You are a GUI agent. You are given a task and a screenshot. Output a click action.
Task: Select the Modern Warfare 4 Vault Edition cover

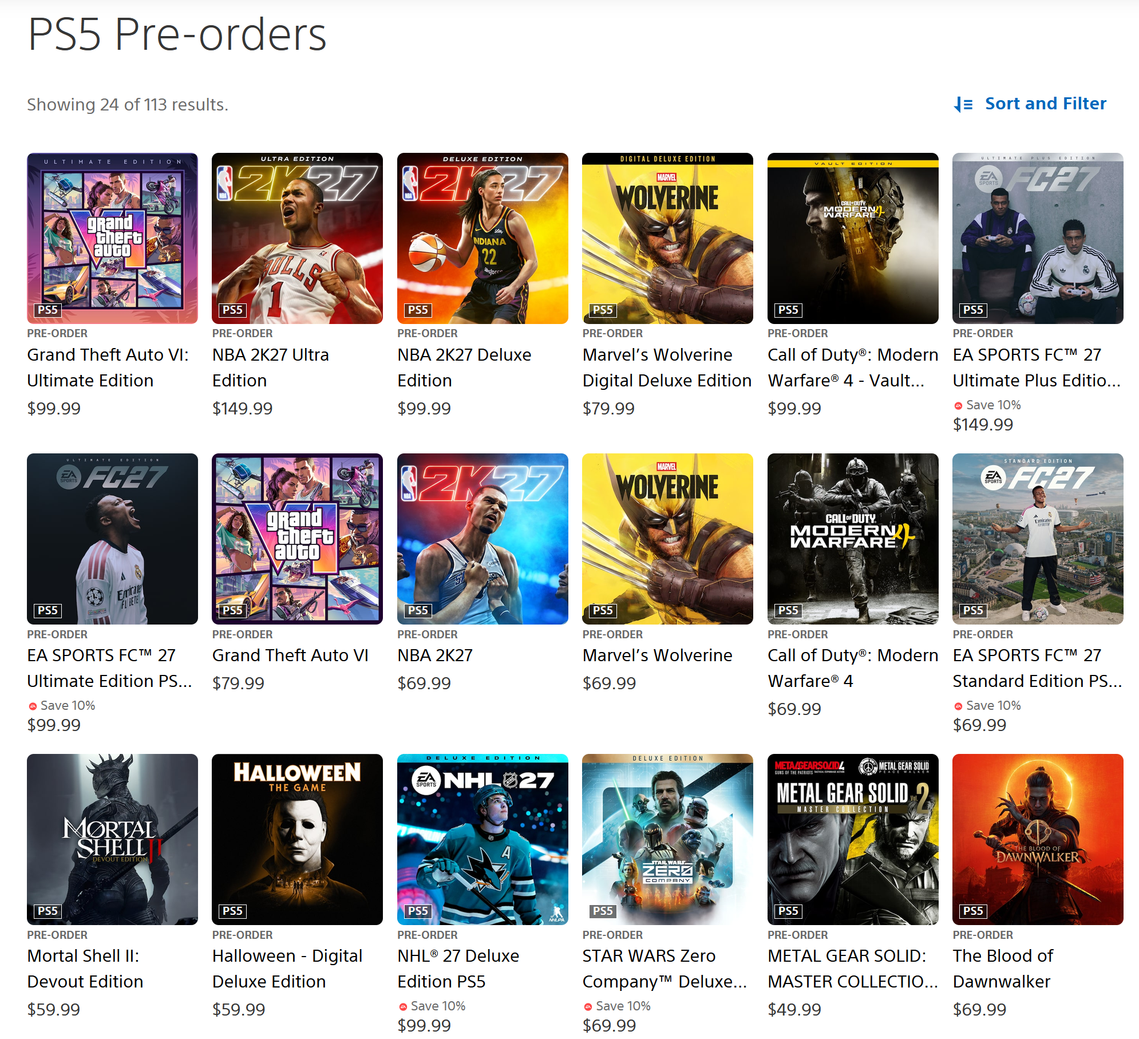coord(853,238)
